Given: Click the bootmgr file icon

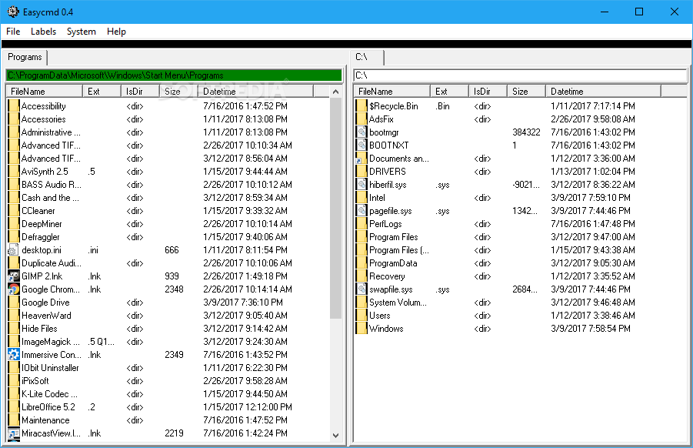Looking at the screenshot, I should 361,132.
